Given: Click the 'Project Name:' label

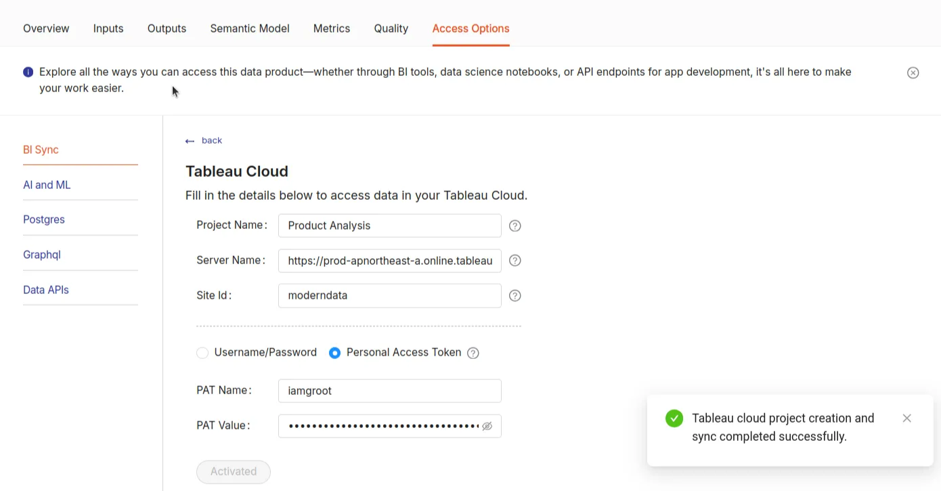Looking at the screenshot, I should click(x=232, y=226).
